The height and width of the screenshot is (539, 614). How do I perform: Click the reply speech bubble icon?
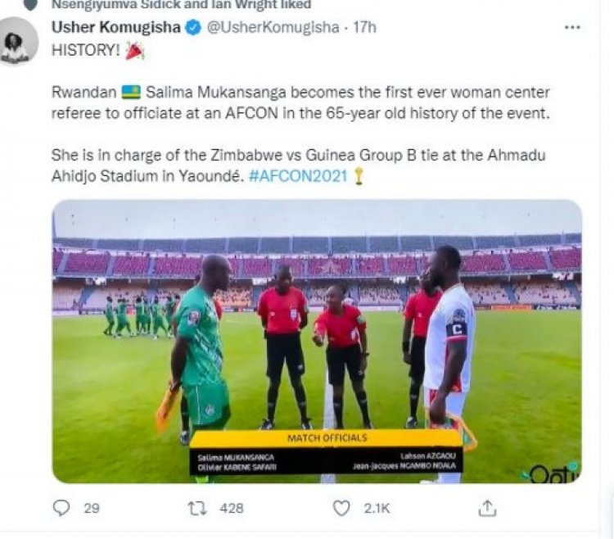(x=62, y=508)
